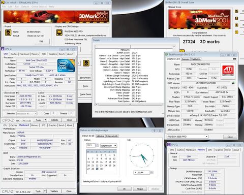244x195 pixels.
Task: Click Validate in the upper CPU-Z window
Action: point(54,120)
